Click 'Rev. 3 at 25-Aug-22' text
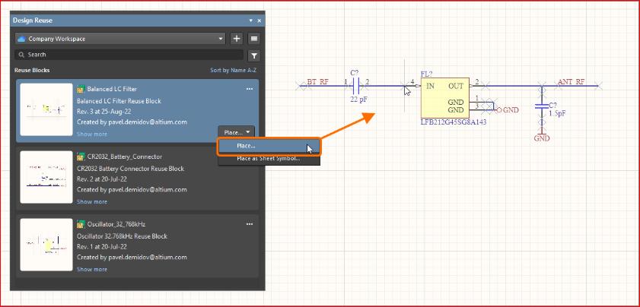640x307 pixels. coord(103,111)
